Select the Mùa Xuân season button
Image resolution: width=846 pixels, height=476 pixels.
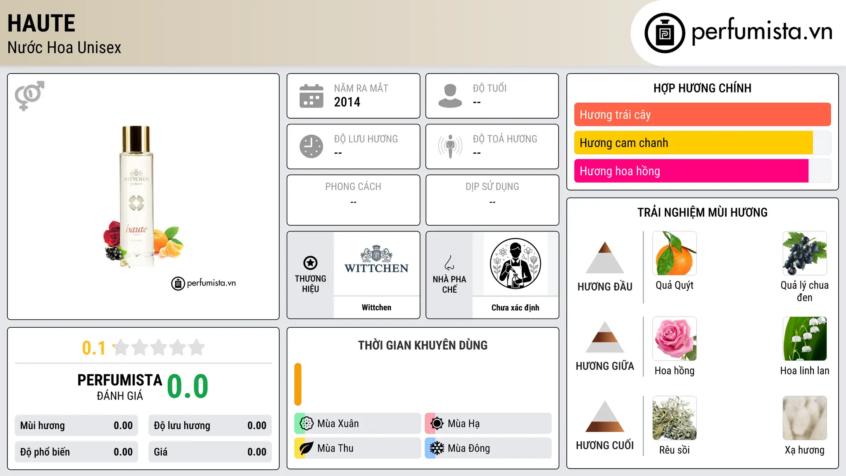[358, 424]
